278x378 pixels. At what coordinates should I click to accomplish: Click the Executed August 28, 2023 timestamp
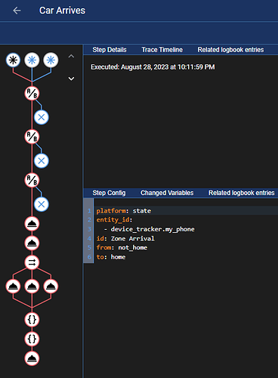click(x=153, y=67)
